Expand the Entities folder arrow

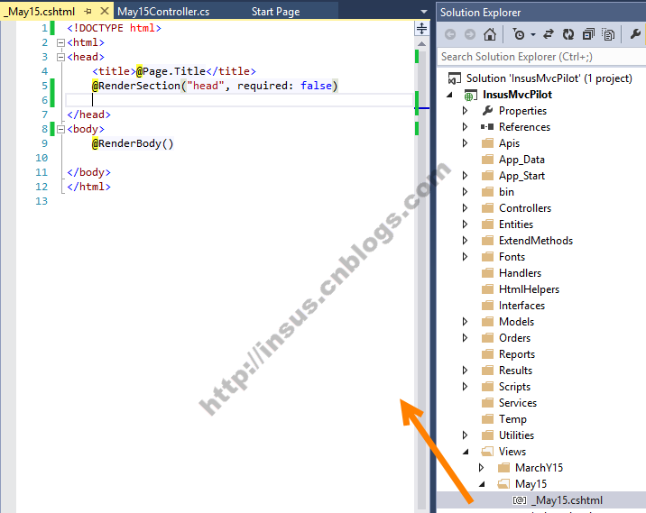tap(466, 224)
